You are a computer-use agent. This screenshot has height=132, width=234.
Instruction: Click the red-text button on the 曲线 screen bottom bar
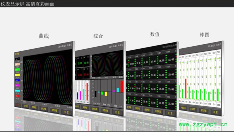[18, 105]
